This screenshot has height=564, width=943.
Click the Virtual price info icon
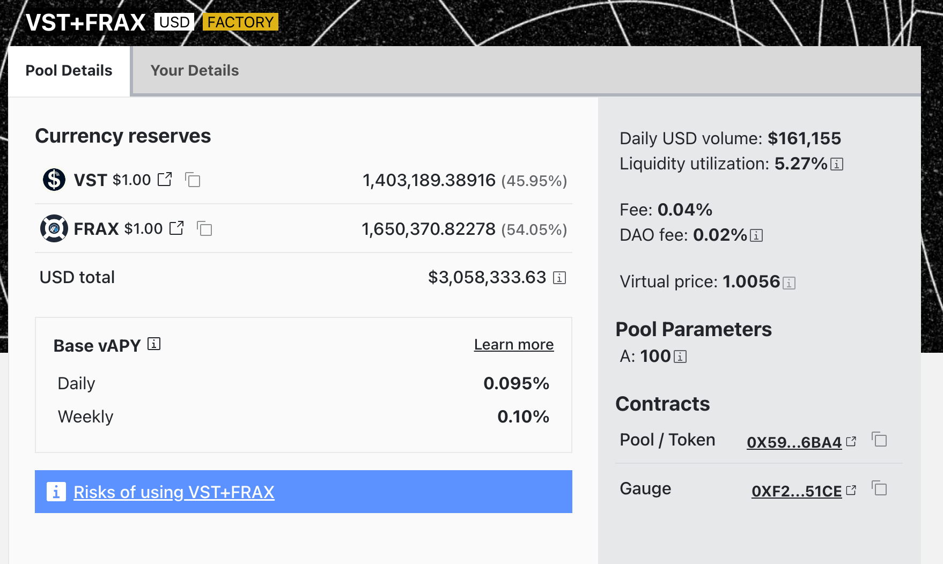pos(789,283)
